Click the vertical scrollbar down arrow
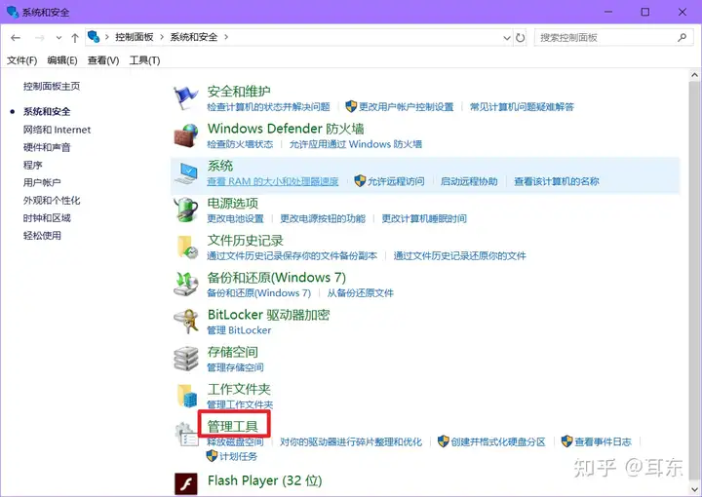The image size is (702, 497). [695, 489]
